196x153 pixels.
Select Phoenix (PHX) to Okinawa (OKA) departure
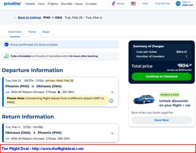point(33,86)
